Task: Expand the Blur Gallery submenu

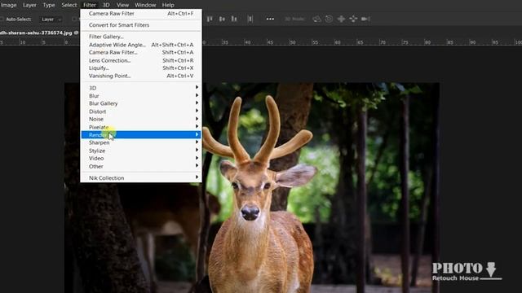Action: click(141, 103)
